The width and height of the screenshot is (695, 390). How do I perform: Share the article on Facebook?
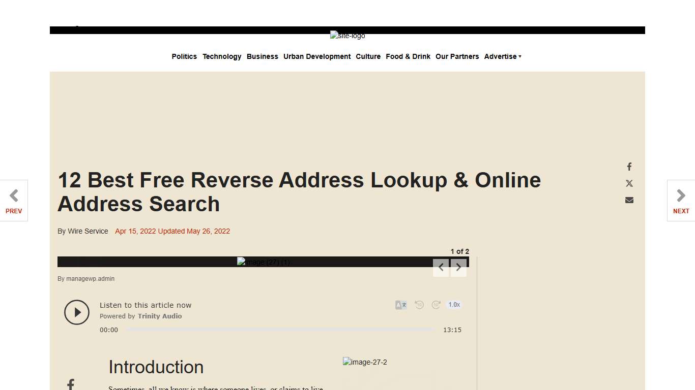tap(629, 167)
